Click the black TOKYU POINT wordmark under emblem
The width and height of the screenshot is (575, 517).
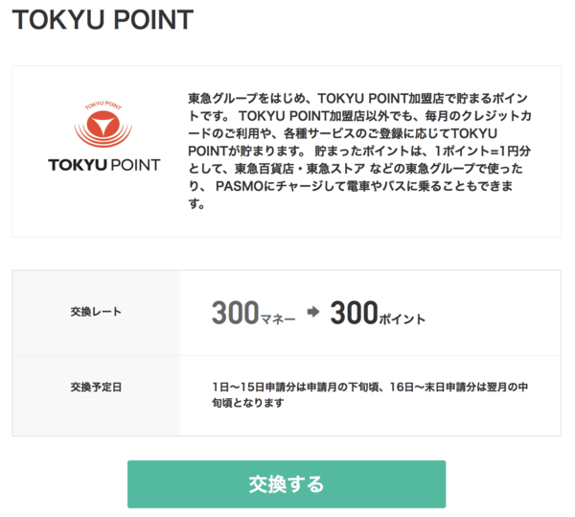104,165
